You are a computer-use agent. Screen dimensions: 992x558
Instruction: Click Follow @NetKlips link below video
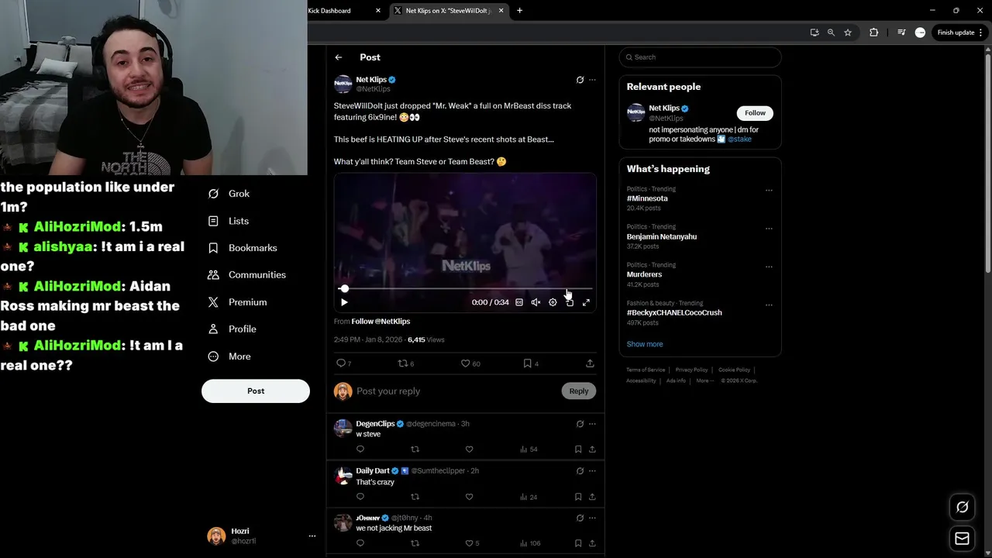tap(381, 322)
